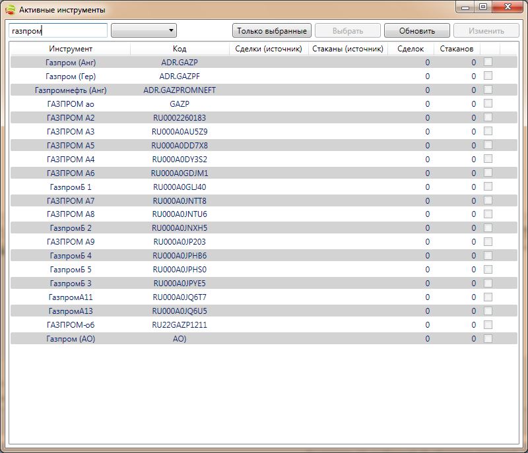Check the box in ГазпромБ 1 row

(488, 187)
